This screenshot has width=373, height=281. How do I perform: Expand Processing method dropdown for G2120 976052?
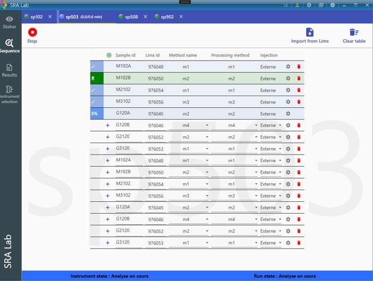[256, 137]
